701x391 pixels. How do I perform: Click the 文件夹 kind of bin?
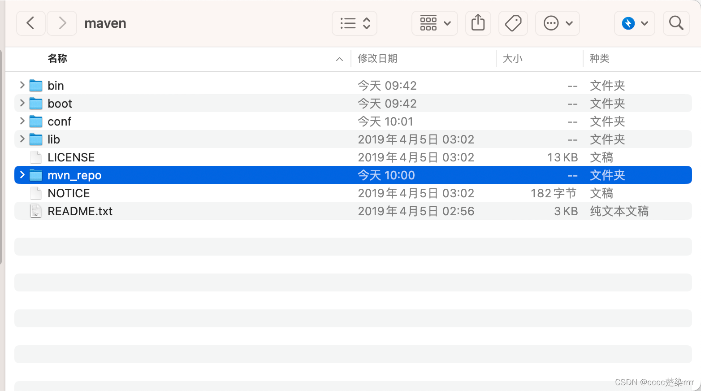pyautogui.click(x=607, y=85)
